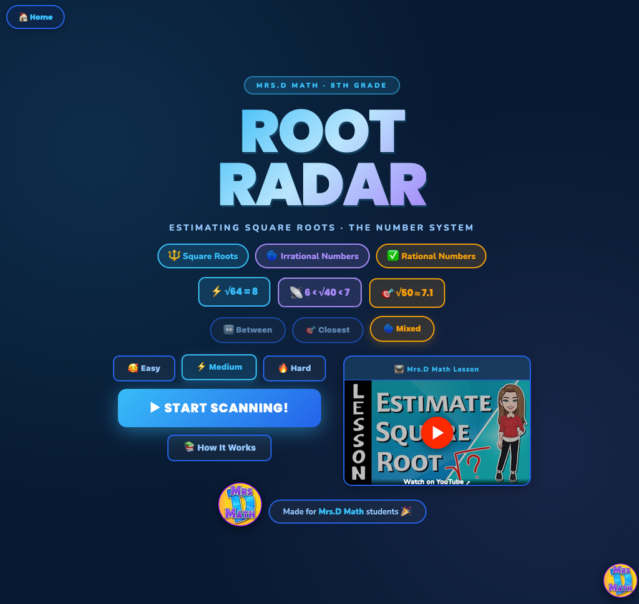639x604 pixels.
Task: Go back via the Home button
Action: (36, 17)
